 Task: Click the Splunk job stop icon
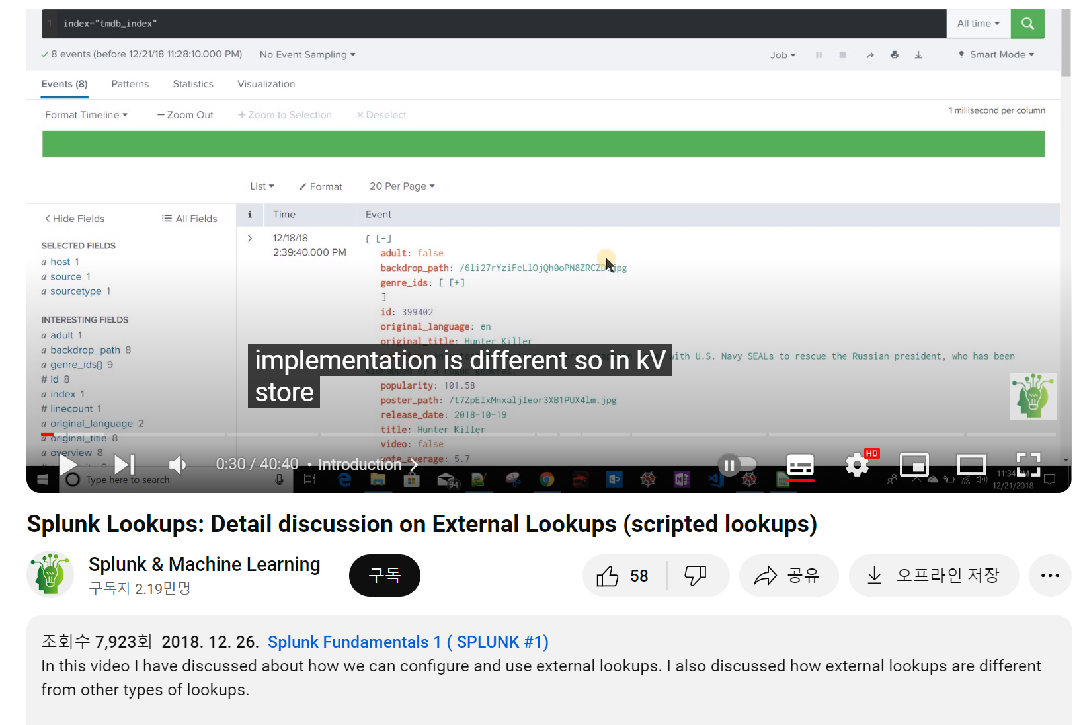tap(842, 55)
